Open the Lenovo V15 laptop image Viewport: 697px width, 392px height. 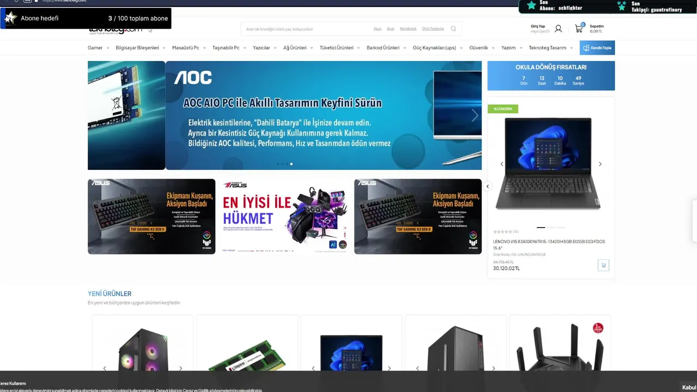pos(548,163)
